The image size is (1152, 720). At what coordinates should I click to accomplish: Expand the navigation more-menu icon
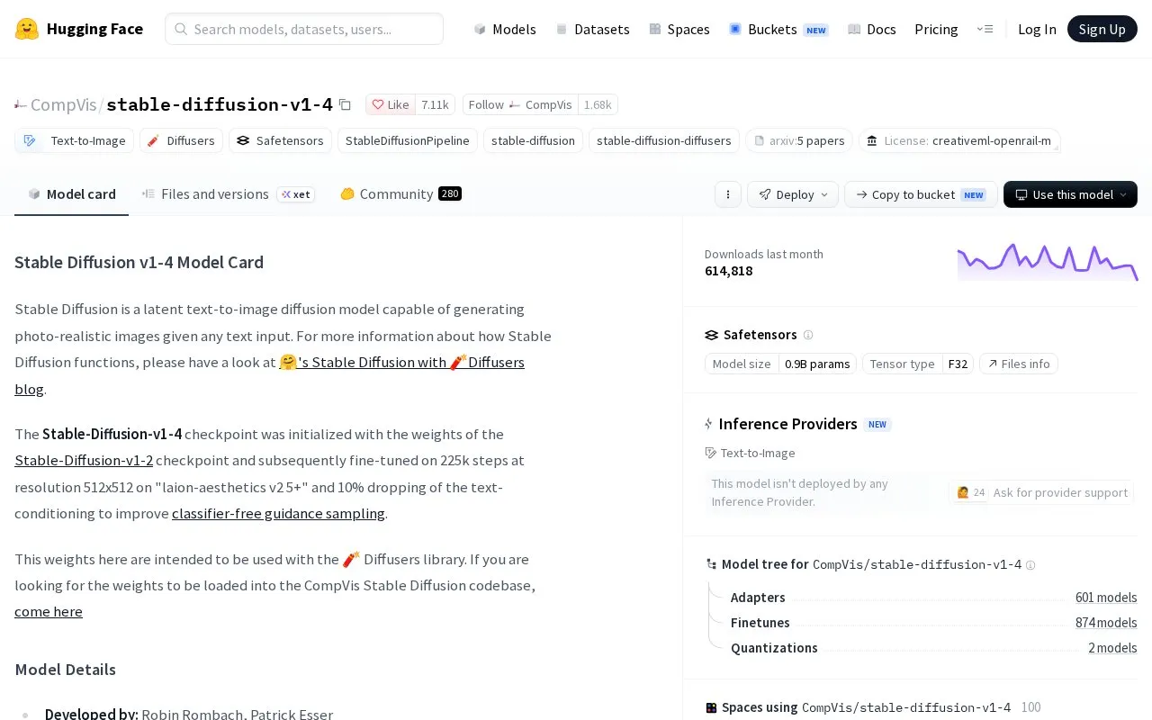point(985,29)
